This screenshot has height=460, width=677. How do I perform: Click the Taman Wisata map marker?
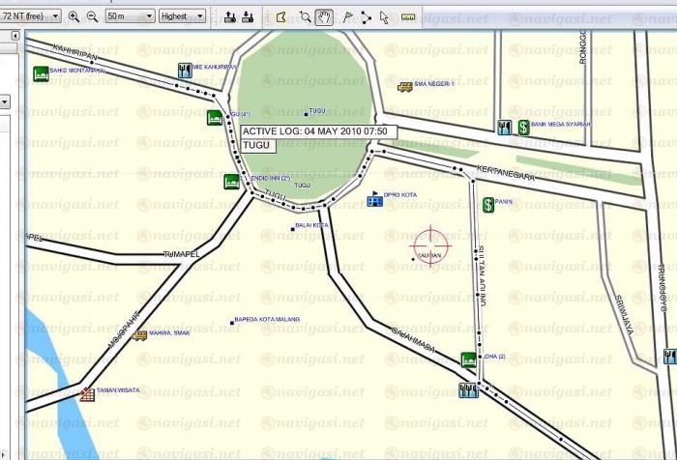(87, 393)
